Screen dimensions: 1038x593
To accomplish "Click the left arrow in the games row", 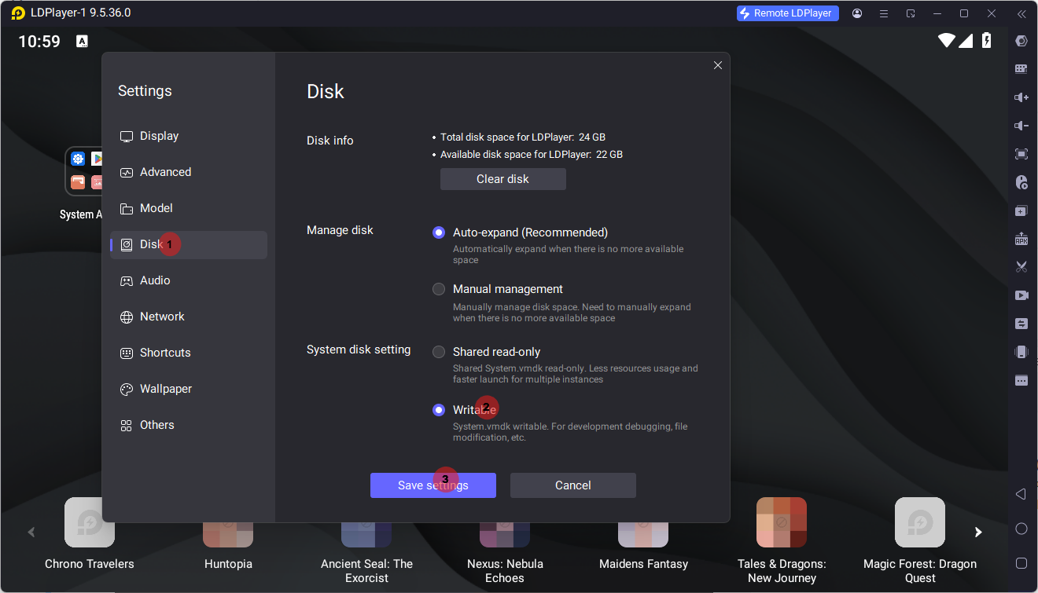I will tap(31, 533).
